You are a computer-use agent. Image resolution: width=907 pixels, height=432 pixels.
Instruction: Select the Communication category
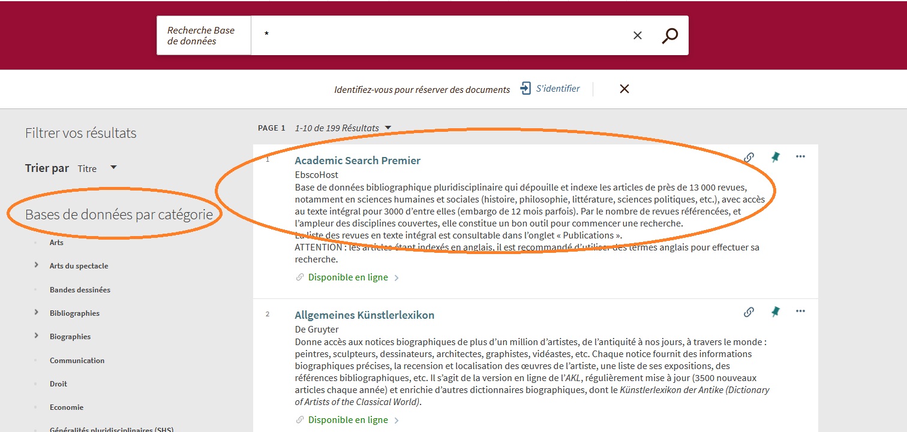coord(77,360)
